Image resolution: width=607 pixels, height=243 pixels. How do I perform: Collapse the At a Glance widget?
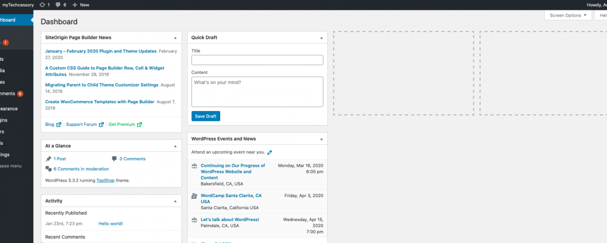[x=175, y=146]
